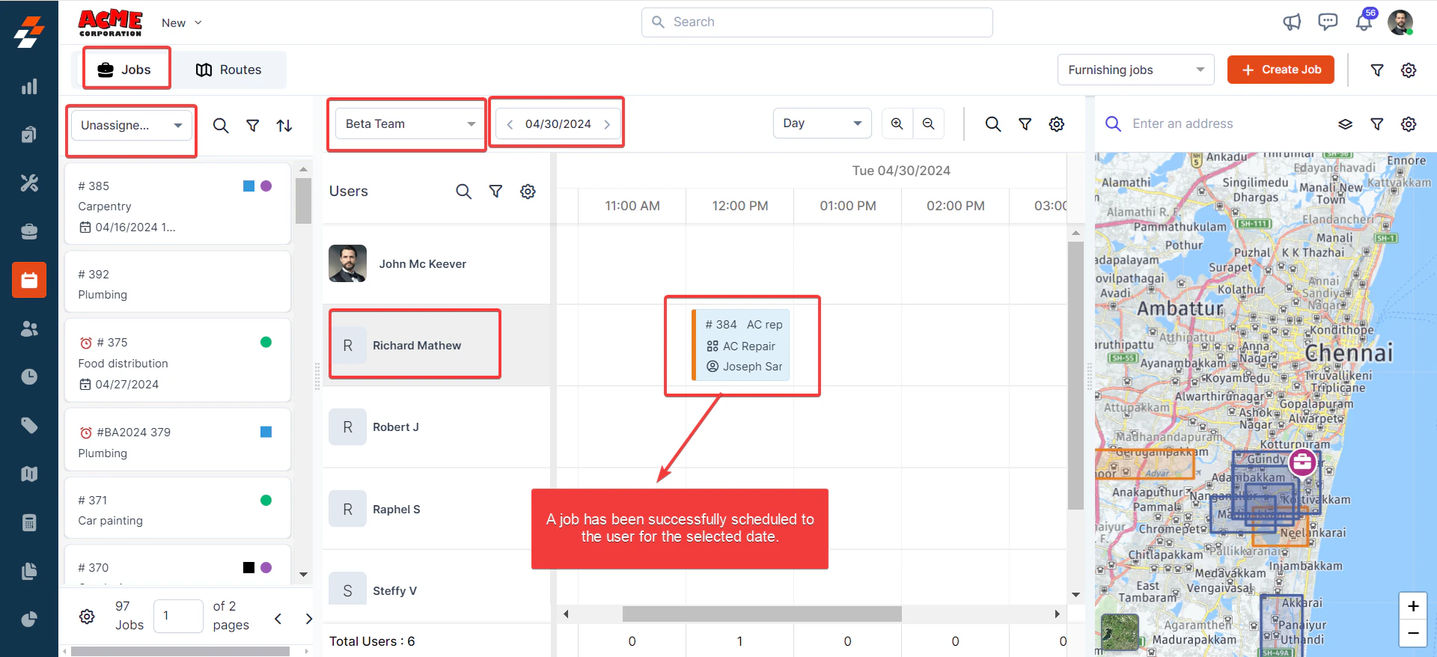Viewport: 1437px width, 657px height.
Task: Open the announcements megaphone icon
Action: 1292,22
